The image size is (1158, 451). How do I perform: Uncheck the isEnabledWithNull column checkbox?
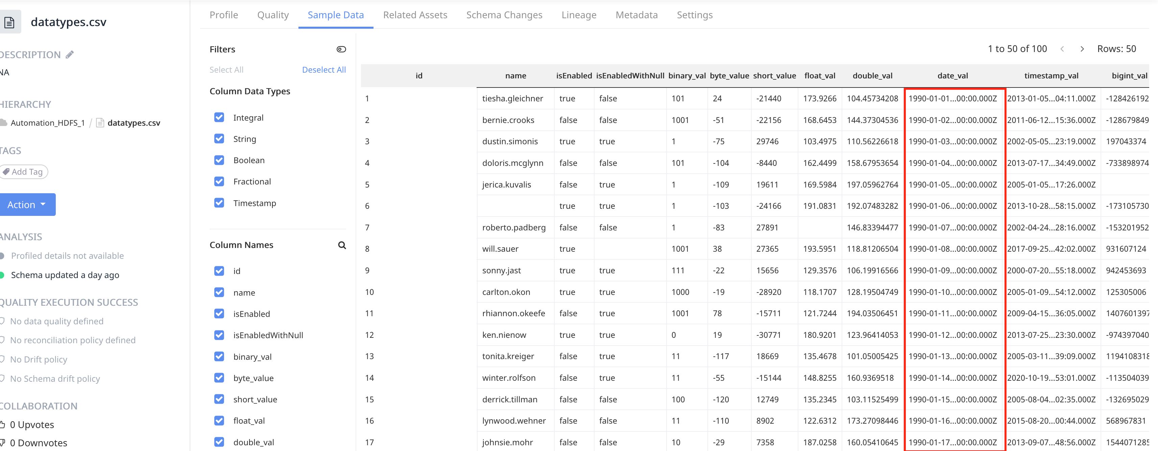click(219, 335)
